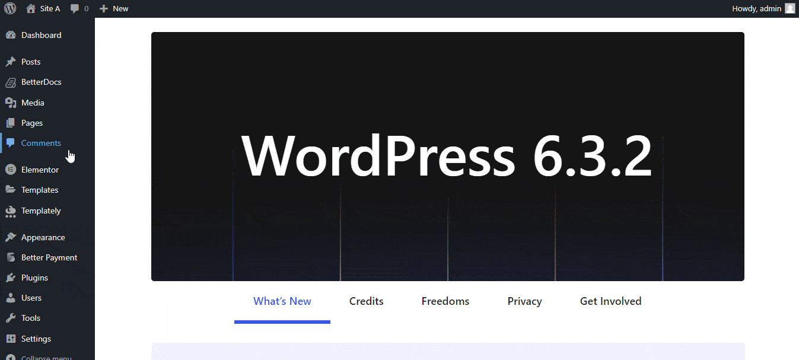Open the Privacy tab

(524, 301)
